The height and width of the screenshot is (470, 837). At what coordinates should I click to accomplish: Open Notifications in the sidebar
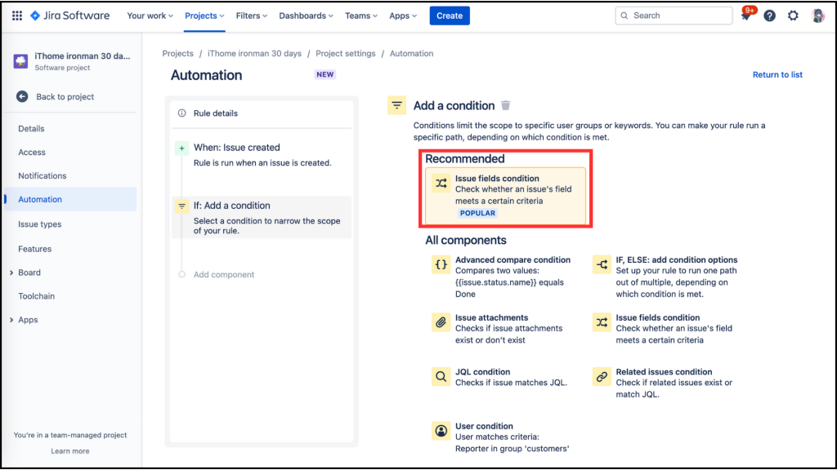point(43,176)
